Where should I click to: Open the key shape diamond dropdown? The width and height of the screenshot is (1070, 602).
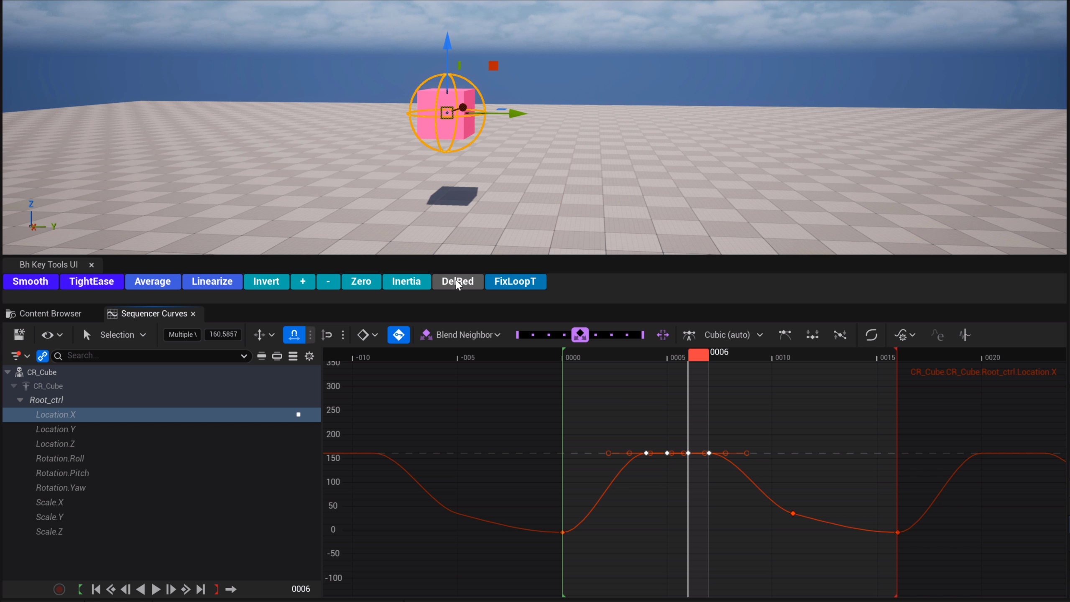pos(368,335)
